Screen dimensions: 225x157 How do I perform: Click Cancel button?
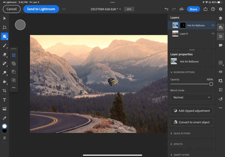(12, 9)
